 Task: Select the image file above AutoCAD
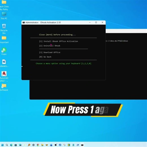(4, 63)
